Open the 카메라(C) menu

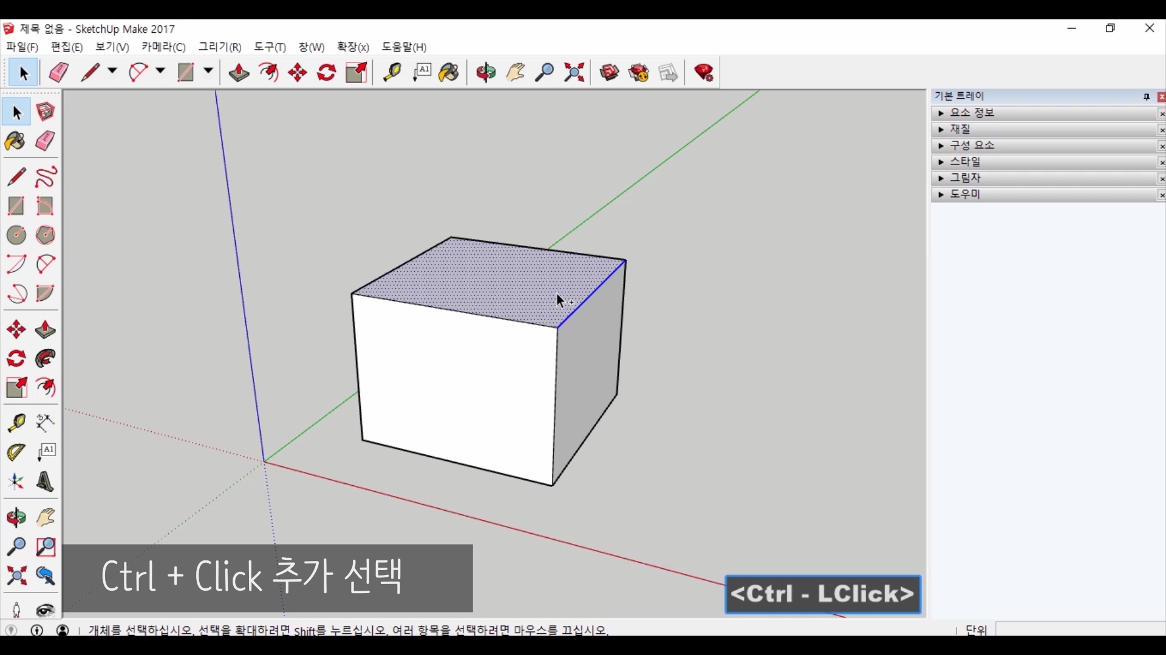163,47
